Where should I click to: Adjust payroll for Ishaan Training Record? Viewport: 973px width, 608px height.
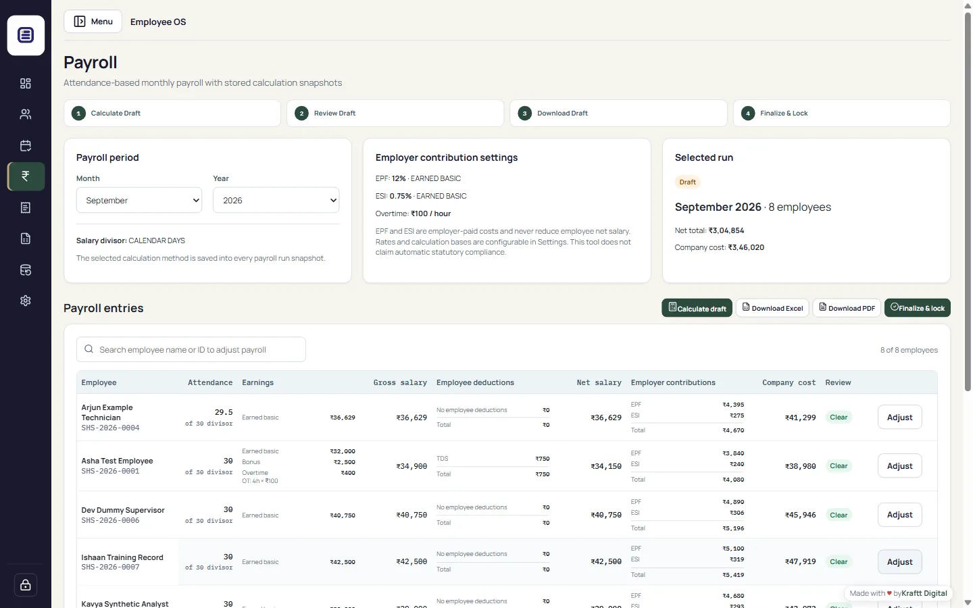[x=900, y=562]
